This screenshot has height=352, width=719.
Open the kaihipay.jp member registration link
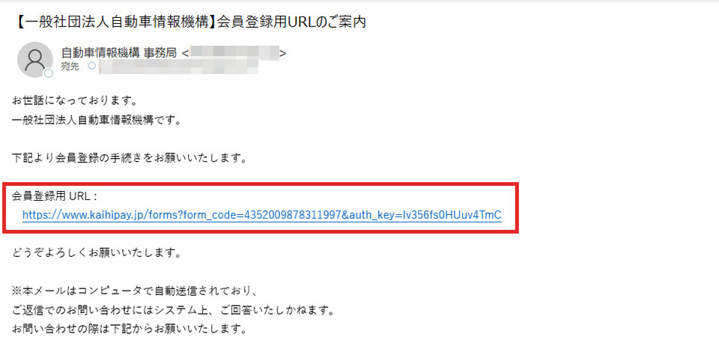pos(262,214)
